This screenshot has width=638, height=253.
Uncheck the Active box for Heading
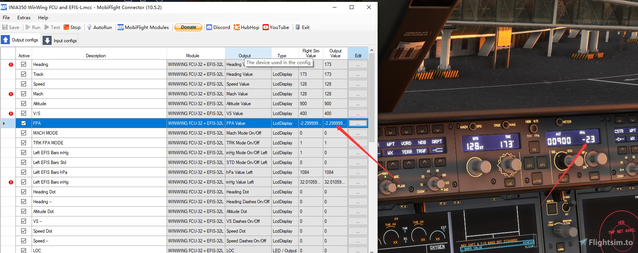click(24, 64)
